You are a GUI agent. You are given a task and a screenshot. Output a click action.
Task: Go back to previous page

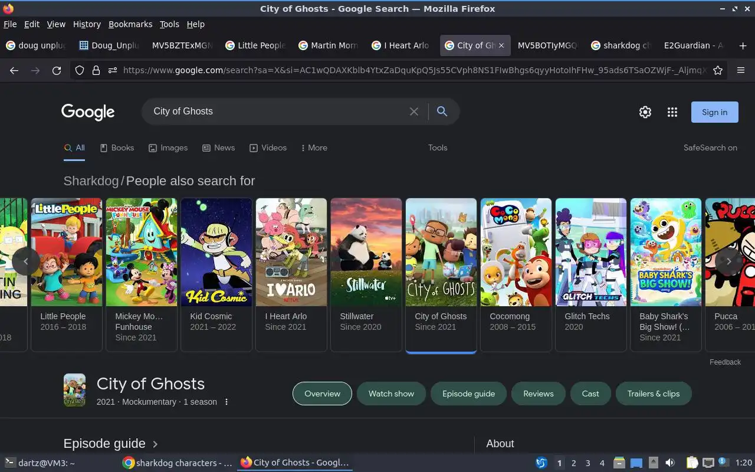[14, 70]
